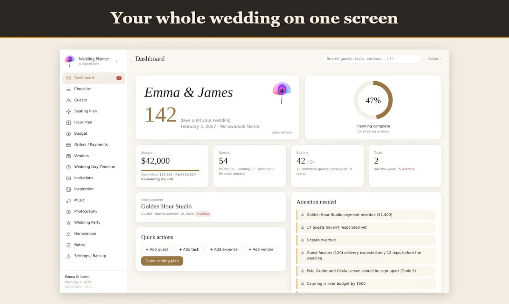Click the Evie Okafor and Olivia Larsen alert
The height and width of the screenshot is (304, 509).
coord(366,271)
